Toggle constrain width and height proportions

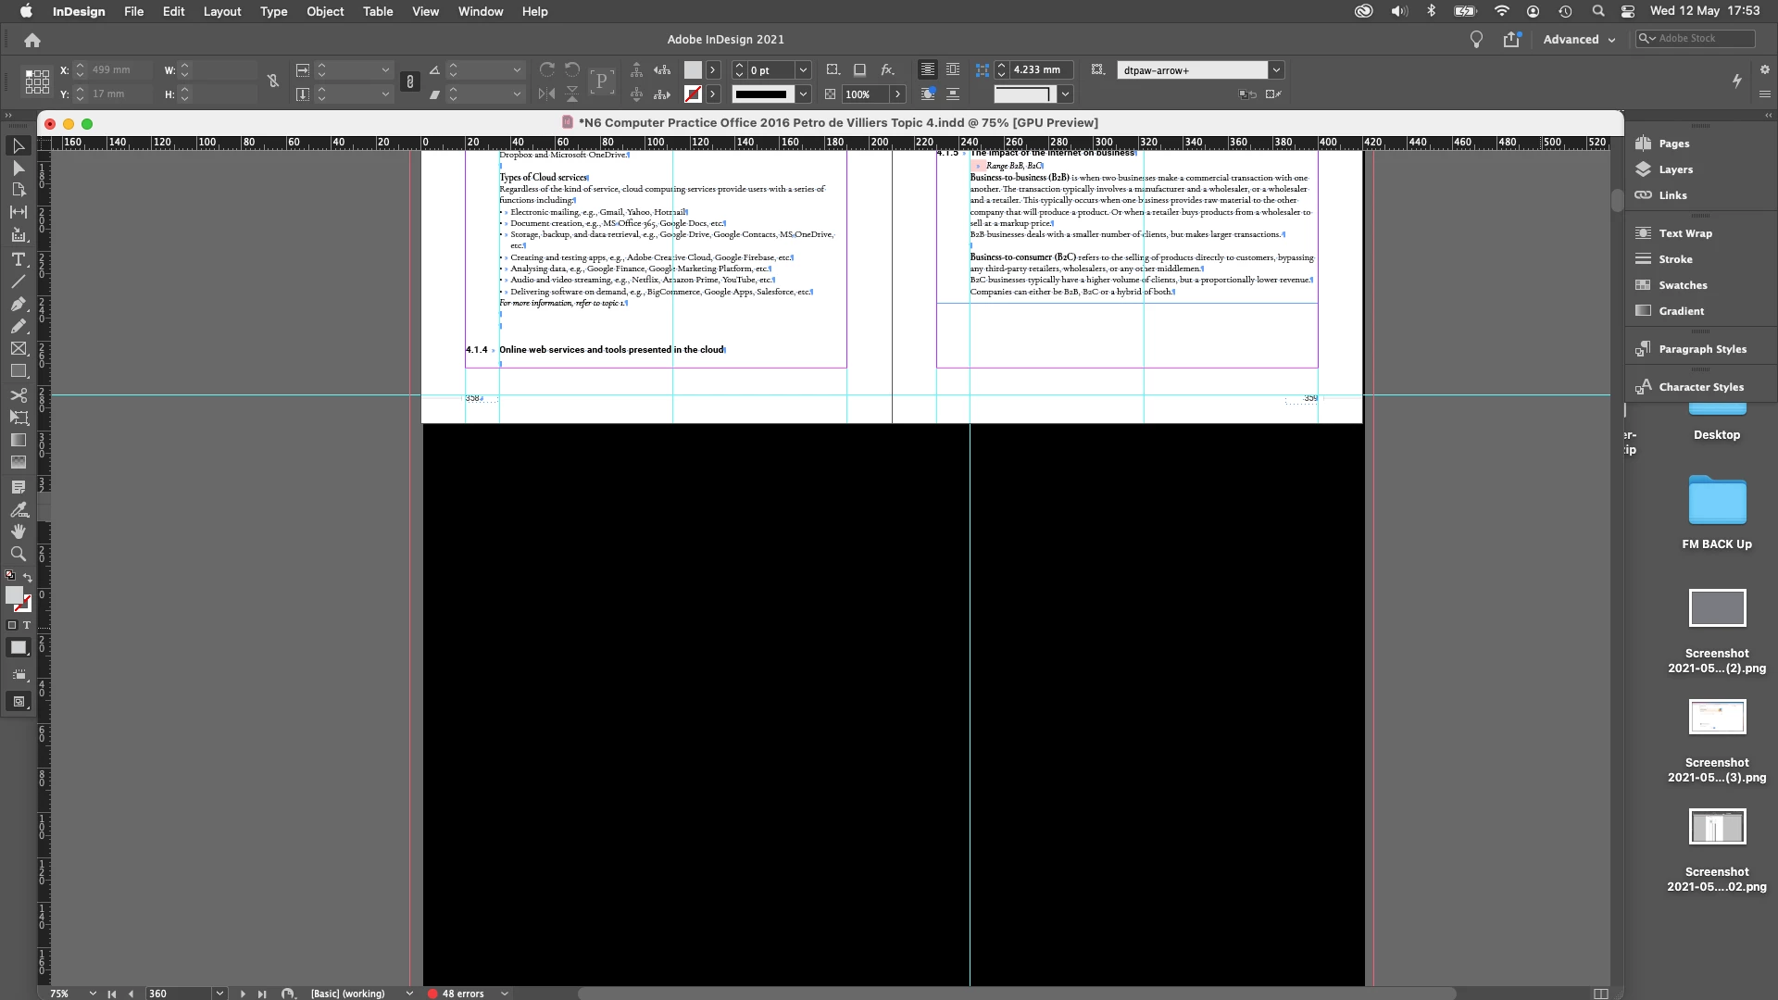272,81
